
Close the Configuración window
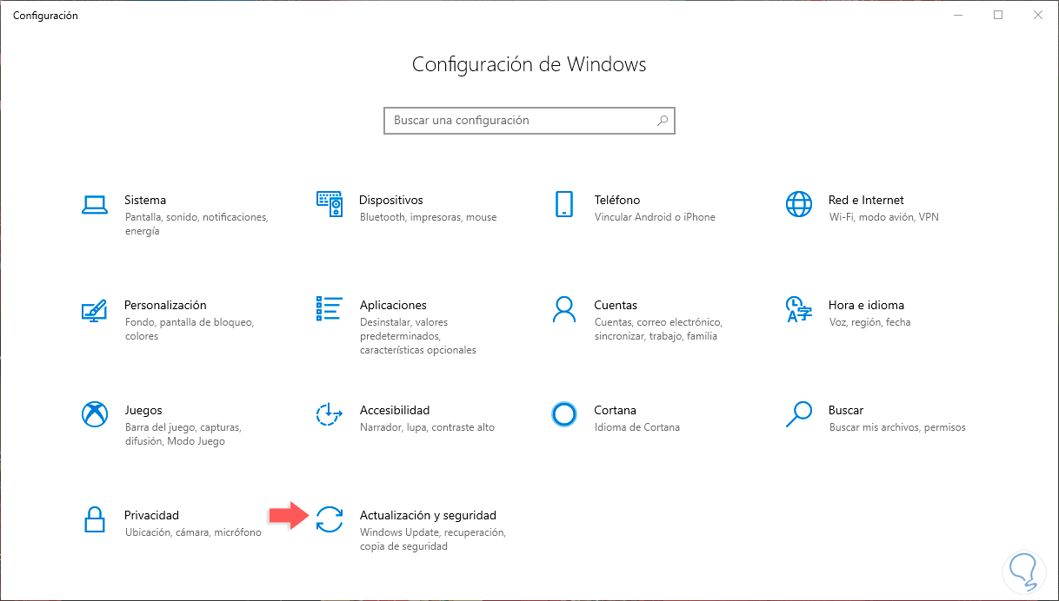click(x=1038, y=15)
